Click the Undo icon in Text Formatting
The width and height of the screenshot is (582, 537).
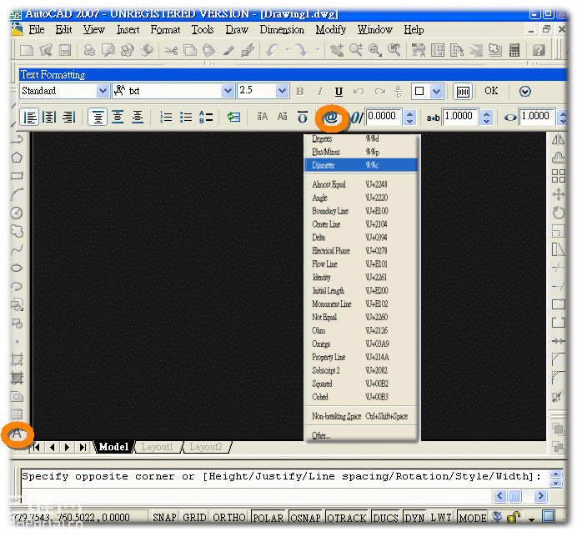[x=359, y=91]
